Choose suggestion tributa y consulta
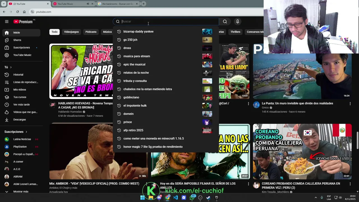The height and width of the screenshot is (202, 359). [x=166, y=81]
